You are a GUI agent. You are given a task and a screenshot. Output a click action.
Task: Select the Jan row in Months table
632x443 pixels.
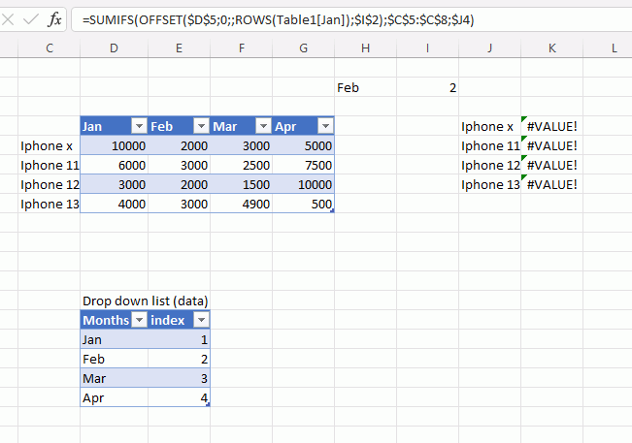pyautogui.click(x=114, y=339)
